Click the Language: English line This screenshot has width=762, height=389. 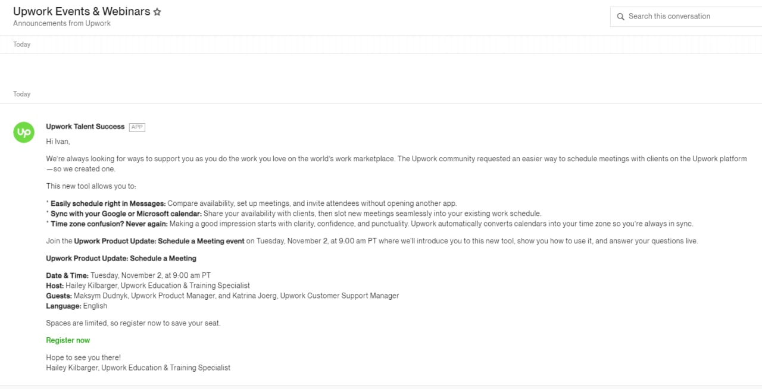[x=76, y=306]
